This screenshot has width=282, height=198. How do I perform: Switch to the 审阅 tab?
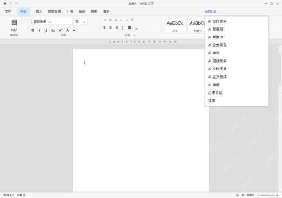click(x=82, y=12)
